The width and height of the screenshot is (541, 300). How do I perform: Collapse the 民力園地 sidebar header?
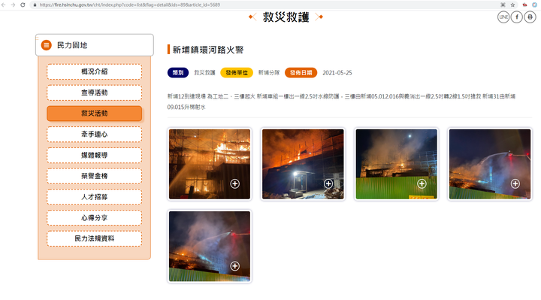pyautogui.click(x=94, y=45)
